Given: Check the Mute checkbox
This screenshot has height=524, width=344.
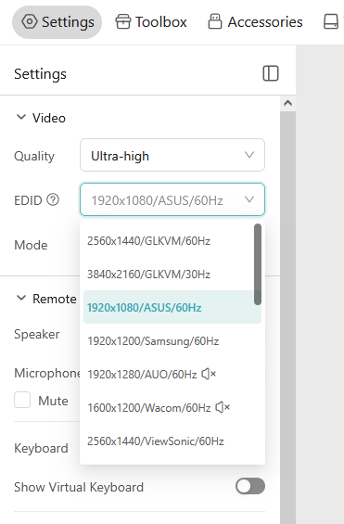Looking at the screenshot, I should click(x=22, y=400).
